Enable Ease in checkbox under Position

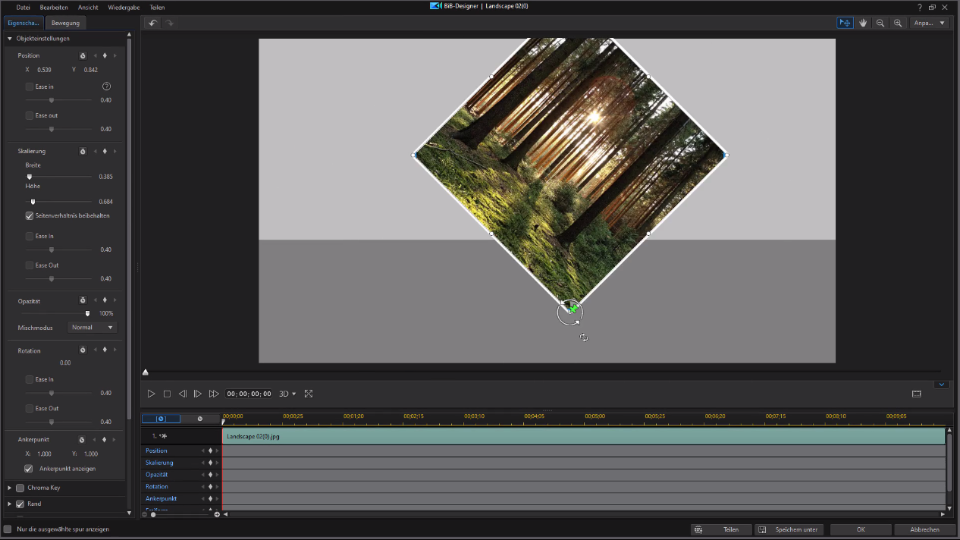(x=30, y=86)
